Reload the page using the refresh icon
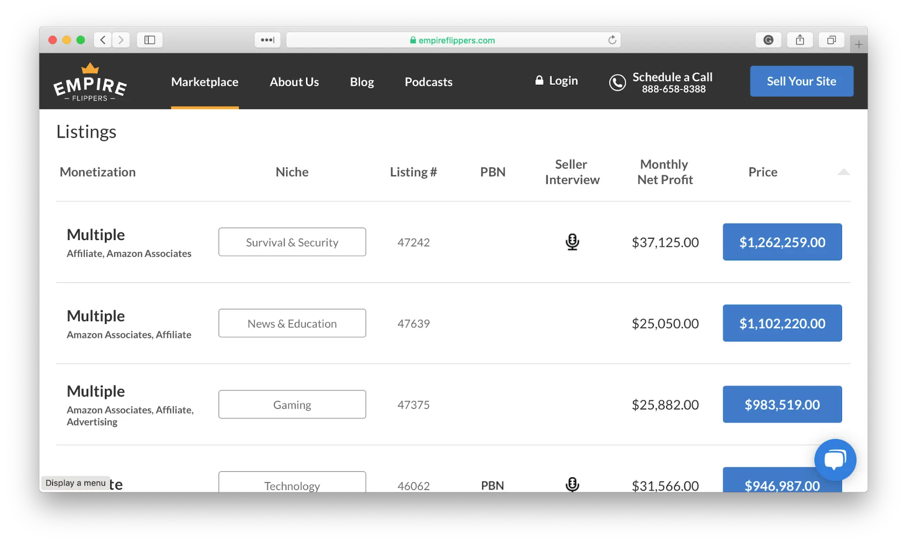Viewport: 907px width, 544px height. 612,39
